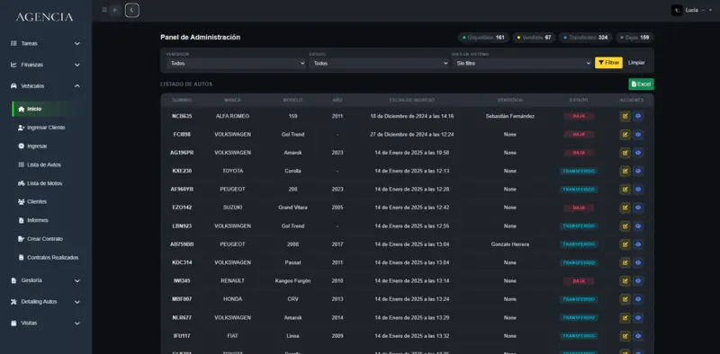
Task: Expand the Visitas sidebar section chevron
Action: click(x=77, y=323)
